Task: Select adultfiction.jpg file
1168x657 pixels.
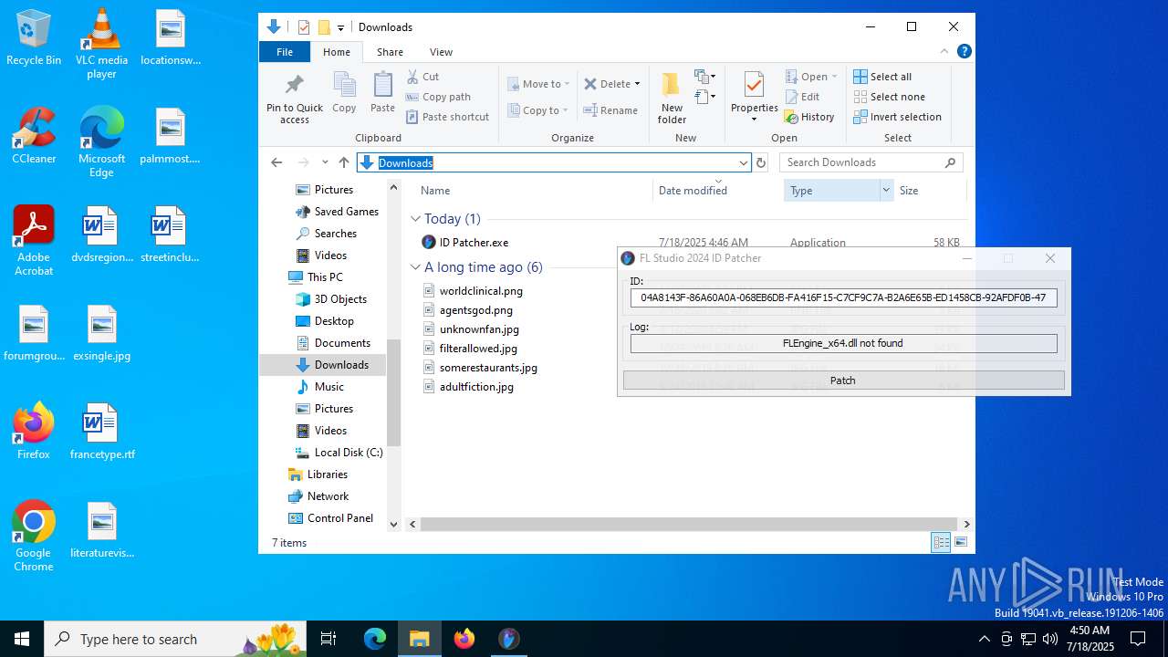Action: [467, 387]
